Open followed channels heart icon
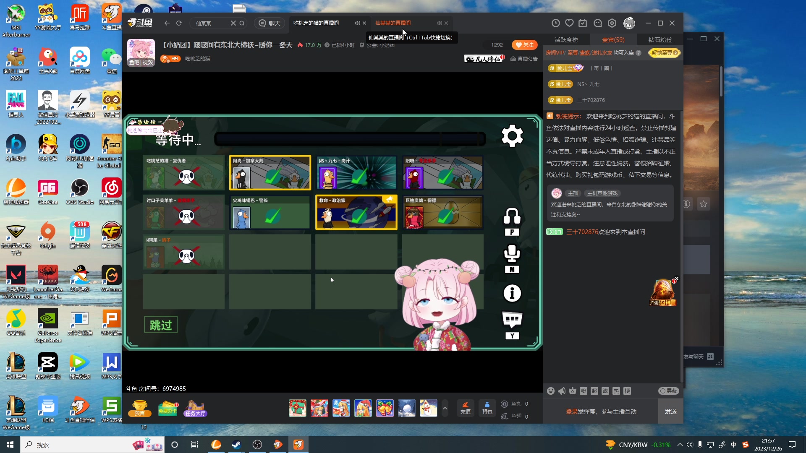806x453 pixels. coord(569,23)
